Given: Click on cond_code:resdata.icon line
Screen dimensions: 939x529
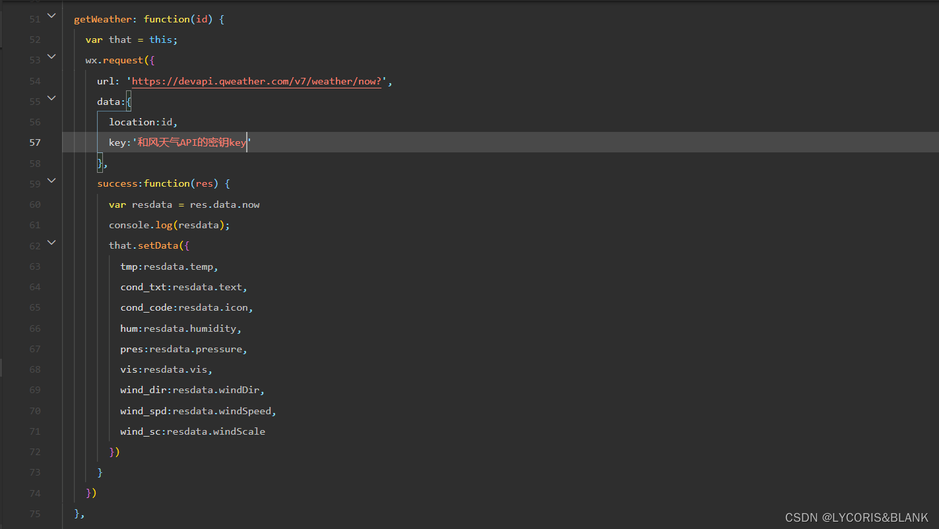Looking at the screenshot, I should click(x=187, y=307).
